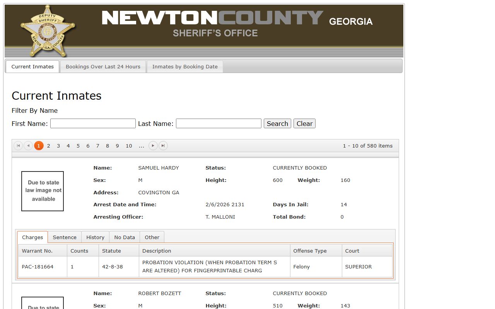
Task: Focus the Last Name input field
Action: 218,124
